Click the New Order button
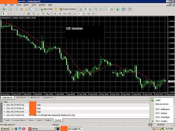Screen dimensions: 175x131 tap(46, 9)
